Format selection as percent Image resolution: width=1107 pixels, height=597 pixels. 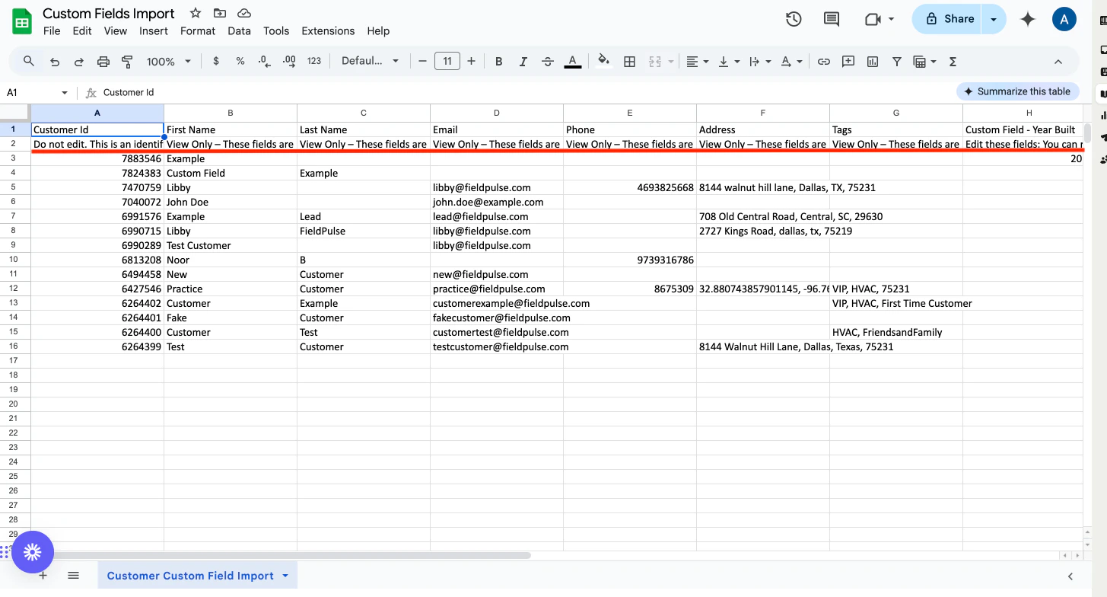click(240, 62)
